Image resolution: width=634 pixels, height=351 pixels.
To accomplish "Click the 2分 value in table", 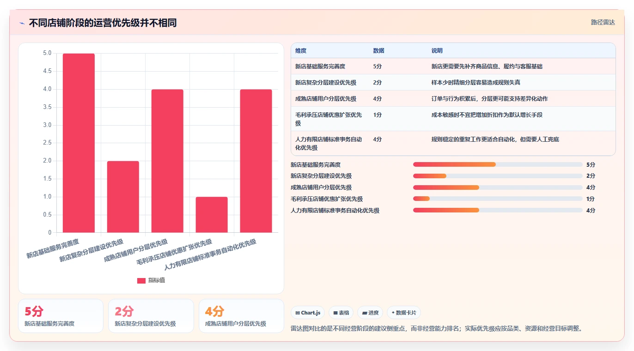I will click(377, 83).
